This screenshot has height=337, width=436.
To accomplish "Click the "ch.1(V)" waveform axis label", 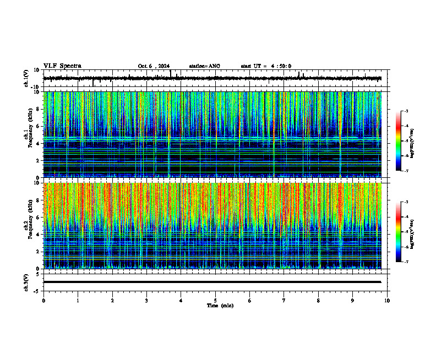I will 26,78.
